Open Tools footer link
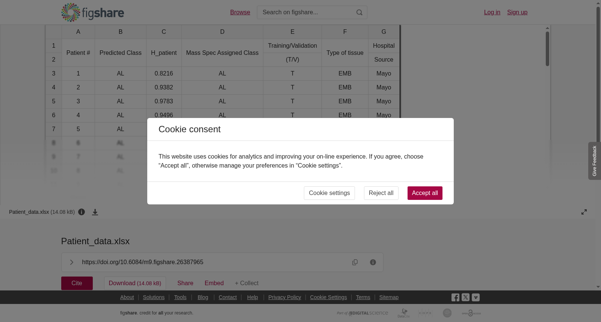Image resolution: width=601 pixels, height=322 pixels. pyautogui.click(x=180, y=297)
